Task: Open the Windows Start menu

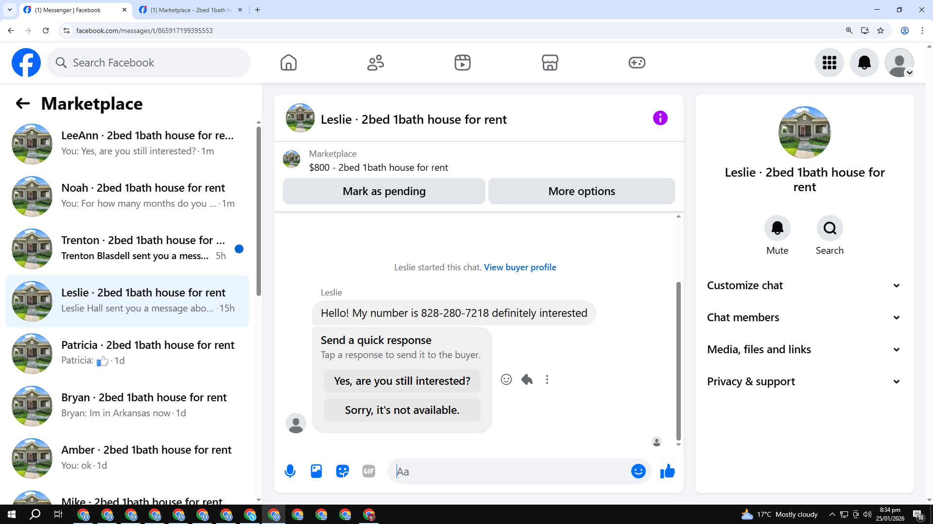Action: point(12,514)
